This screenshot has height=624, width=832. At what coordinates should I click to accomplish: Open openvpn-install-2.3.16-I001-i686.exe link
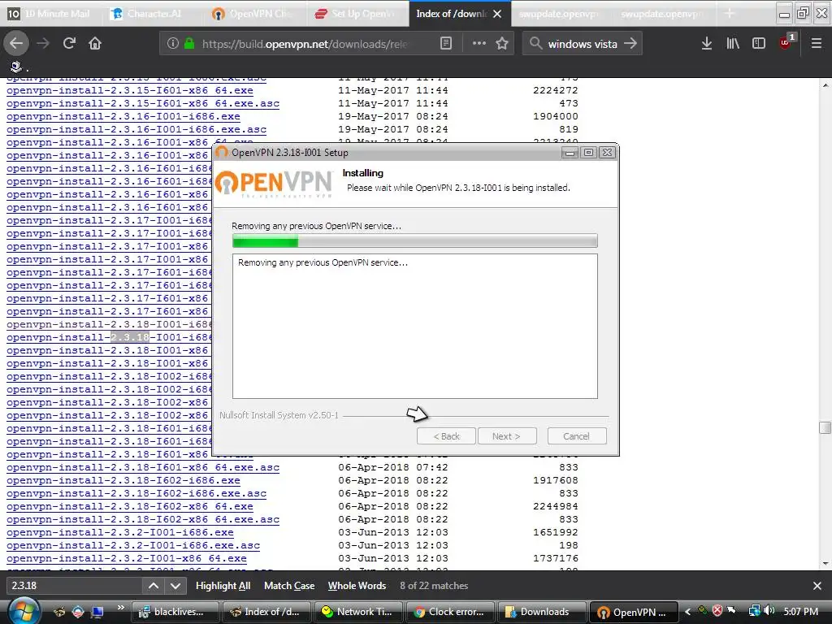(x=123, y=116)
